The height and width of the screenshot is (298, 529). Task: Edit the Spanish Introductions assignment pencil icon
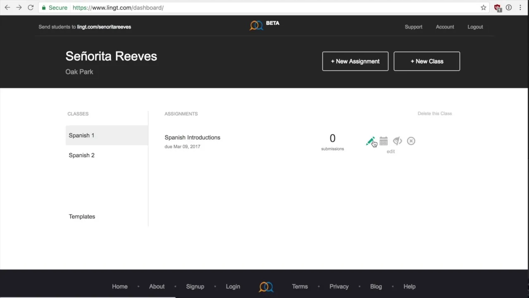click(x=370, y=141)
